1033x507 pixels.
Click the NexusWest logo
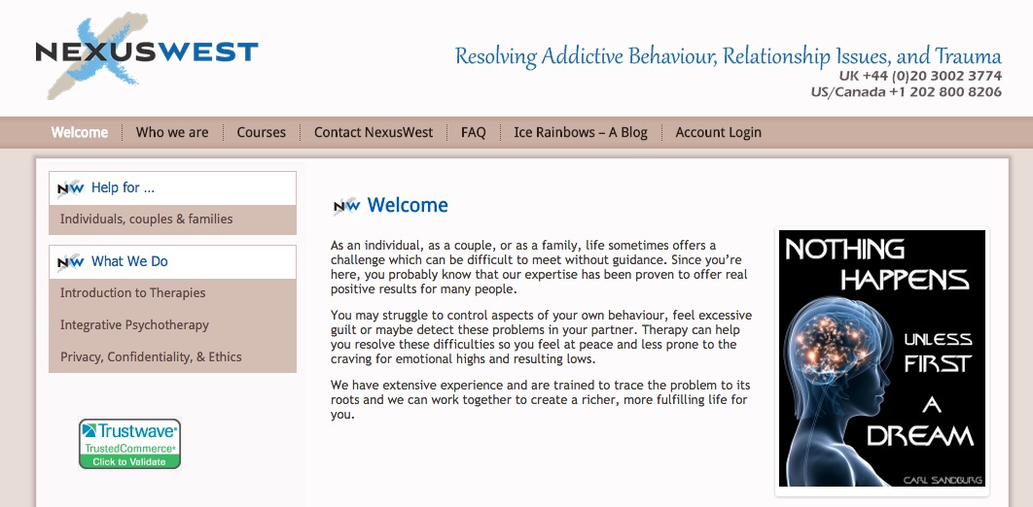pos(146,55)
